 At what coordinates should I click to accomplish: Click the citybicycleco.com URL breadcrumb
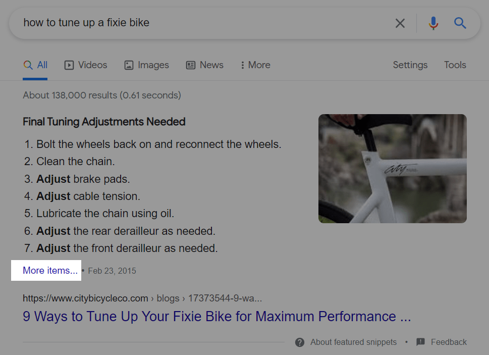tap(86, 298)
